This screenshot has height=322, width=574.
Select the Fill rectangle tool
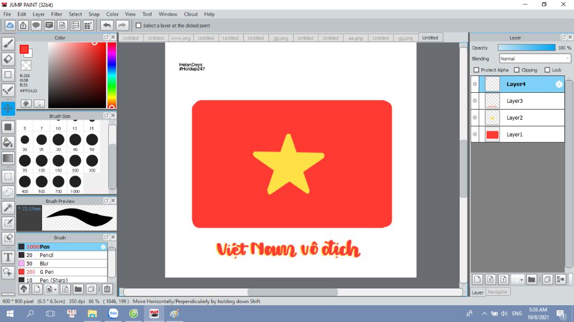(8, 127)
